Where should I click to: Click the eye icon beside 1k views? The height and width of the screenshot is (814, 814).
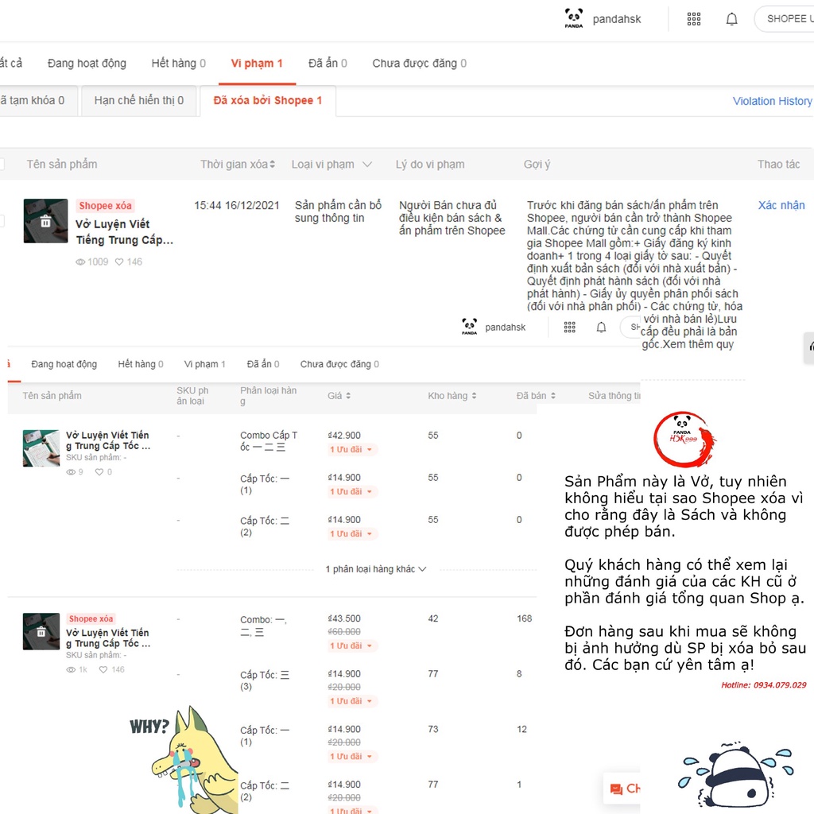coord(71,669)
